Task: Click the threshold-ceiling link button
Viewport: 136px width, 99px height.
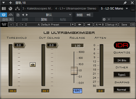Action: (33, 65)
